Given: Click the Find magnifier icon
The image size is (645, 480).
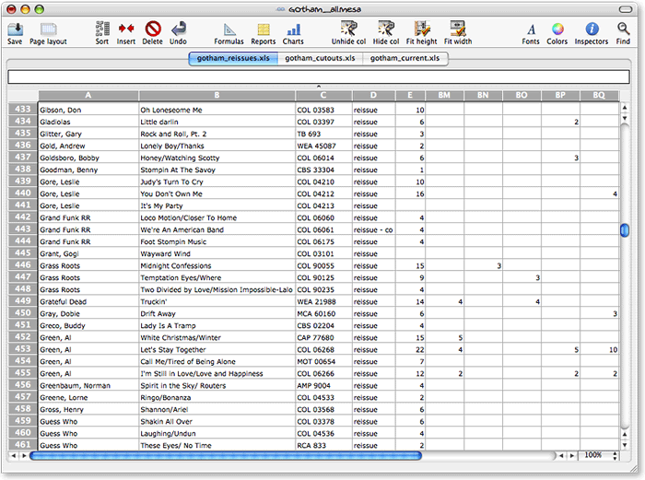Looking at the screenshot, I should click(623, 29).
